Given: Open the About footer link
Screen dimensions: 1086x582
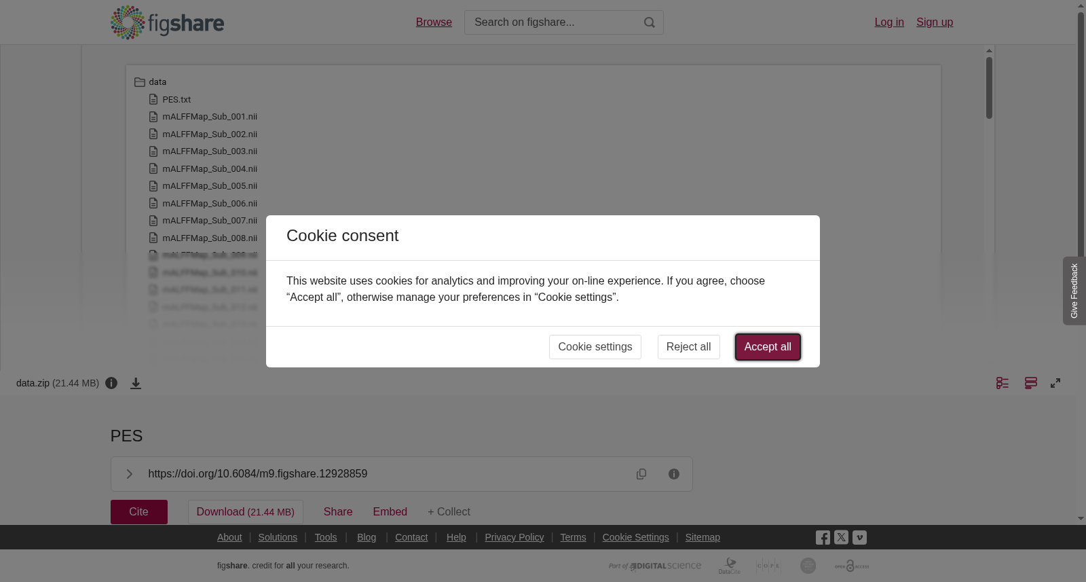Looking at the screenshot, I should tap(229, 537).
